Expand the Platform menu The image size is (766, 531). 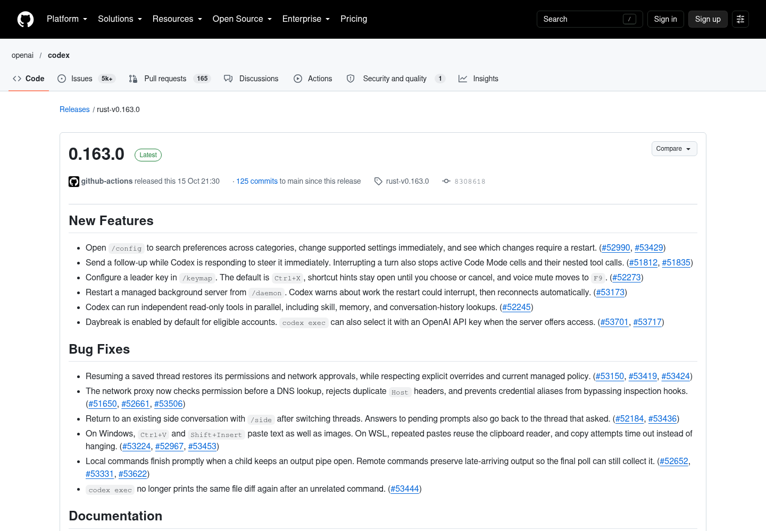tap(67, 19)
